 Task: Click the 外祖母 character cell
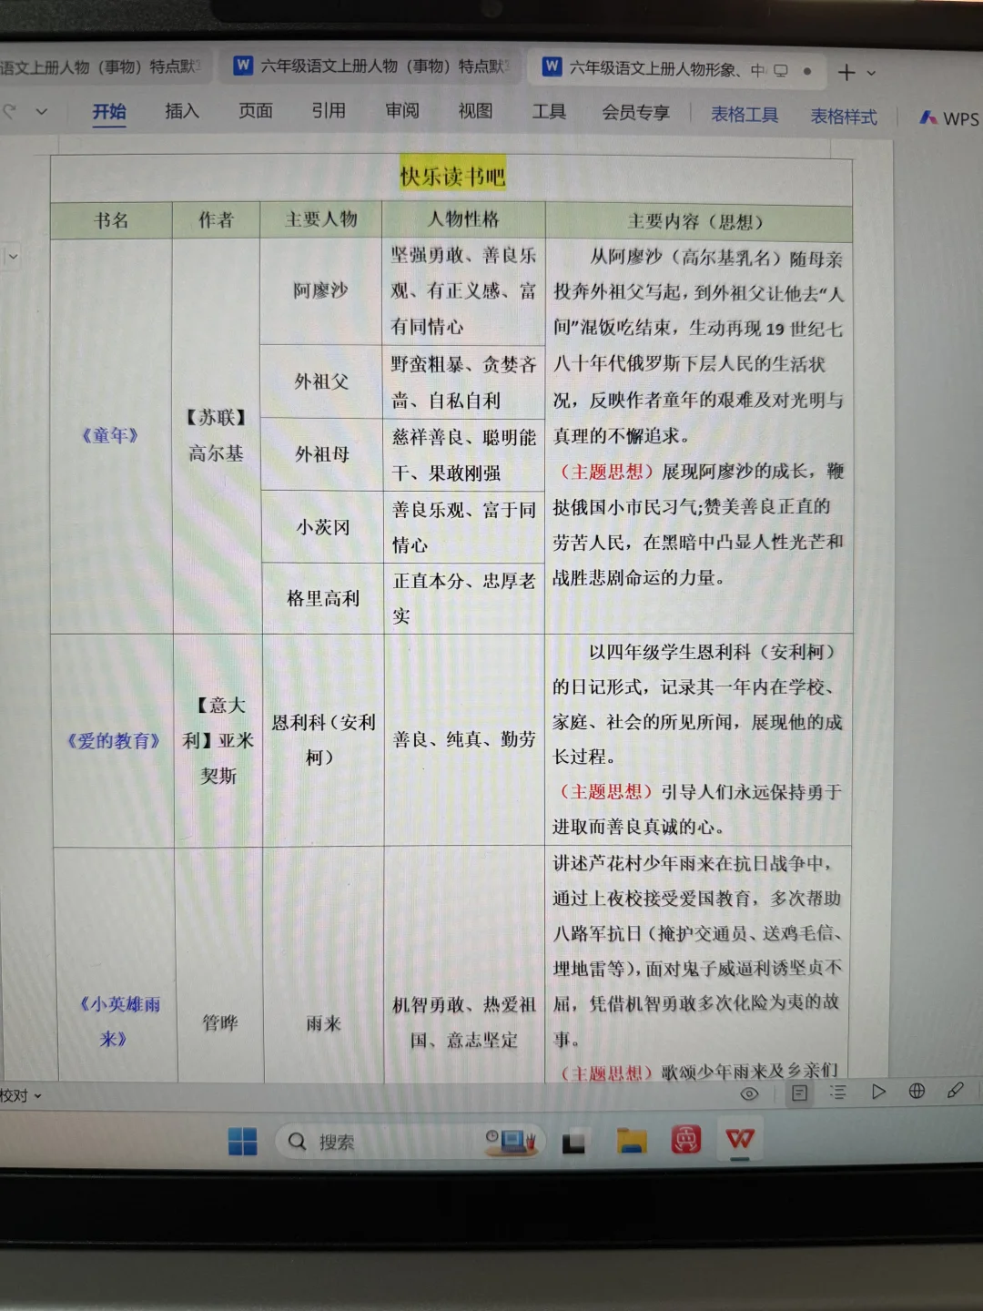[x=322, y=454]
